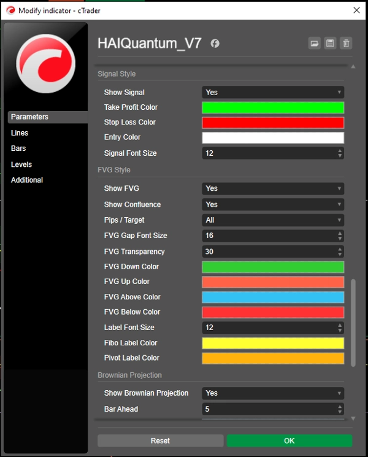Click the parameters list vertical scrollbar thumb
This screenshot has height=457, width=368.
tap(353, 323)
